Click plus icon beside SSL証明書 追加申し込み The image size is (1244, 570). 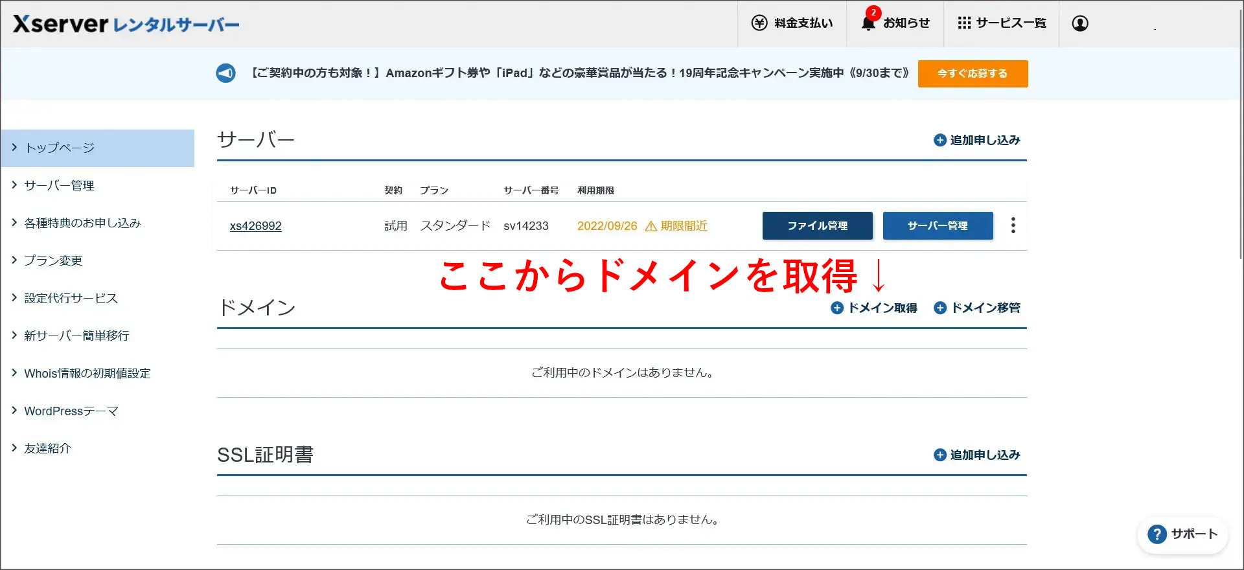click(x=940, y=455)
